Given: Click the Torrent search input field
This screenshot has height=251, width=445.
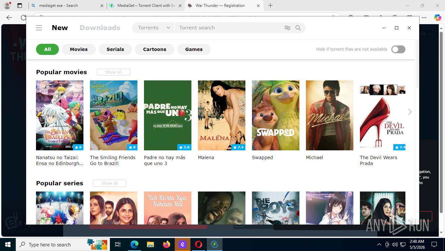Looking at the screenshot, I should [229, 28].
